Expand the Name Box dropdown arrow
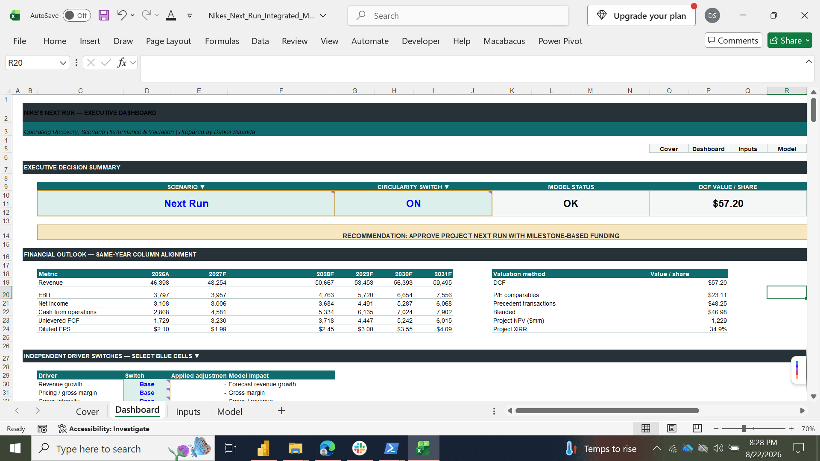This screenshot has width=820, height=461. coord(63,63)
